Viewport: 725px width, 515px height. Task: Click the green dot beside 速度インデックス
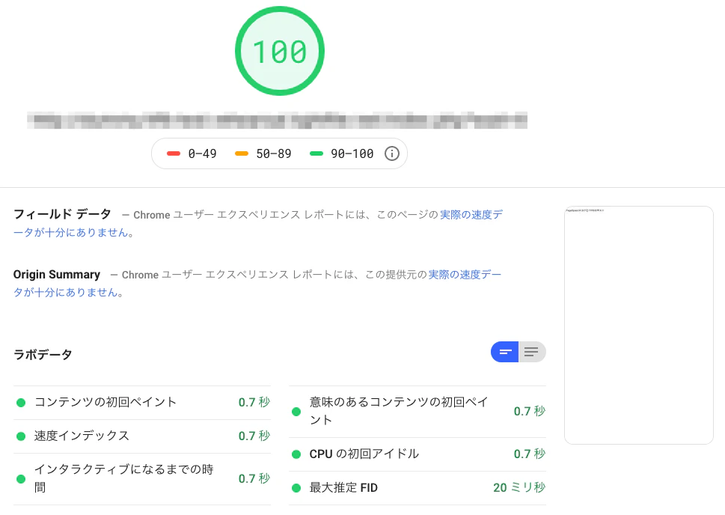point(21,436)
